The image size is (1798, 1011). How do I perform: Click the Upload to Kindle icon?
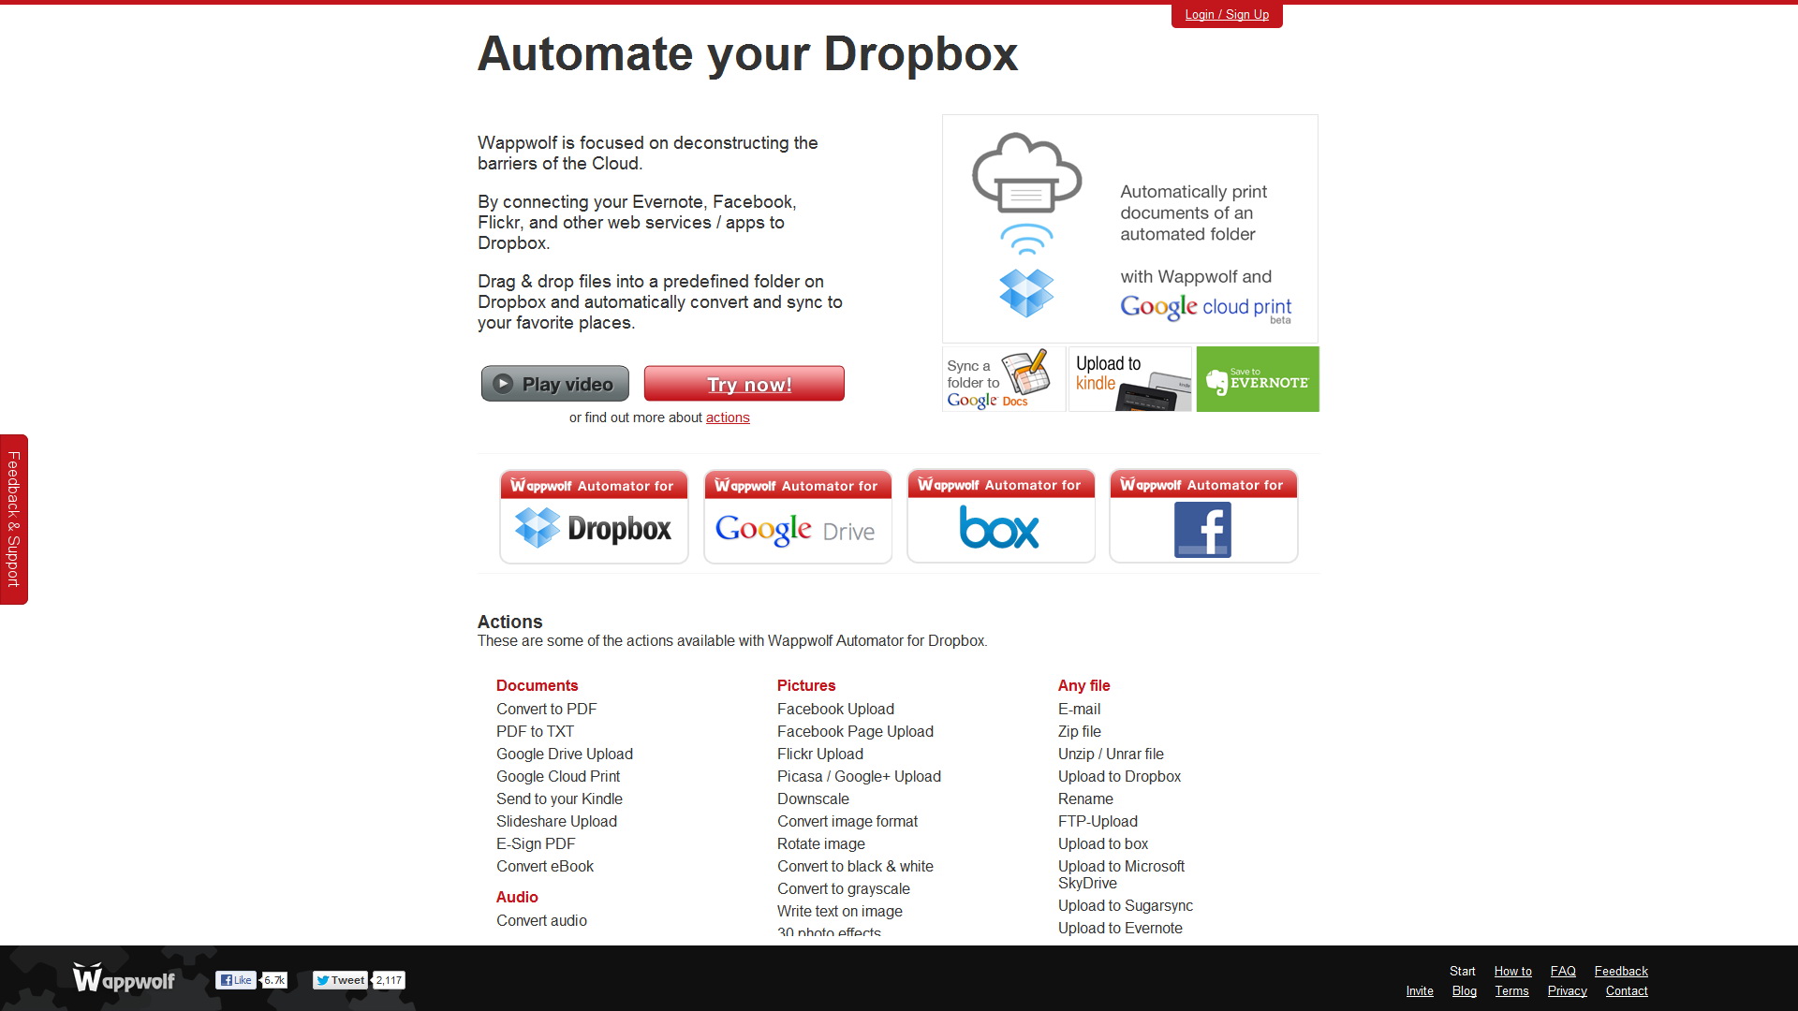(x=1127, y=379)
